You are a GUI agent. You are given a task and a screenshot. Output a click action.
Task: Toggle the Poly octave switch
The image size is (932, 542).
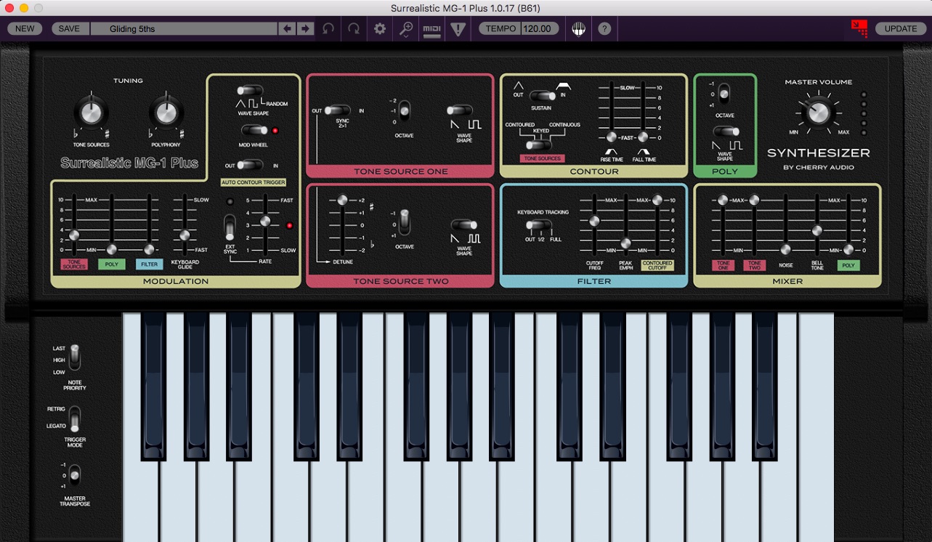pyautogui.click(x=724, y=94)
